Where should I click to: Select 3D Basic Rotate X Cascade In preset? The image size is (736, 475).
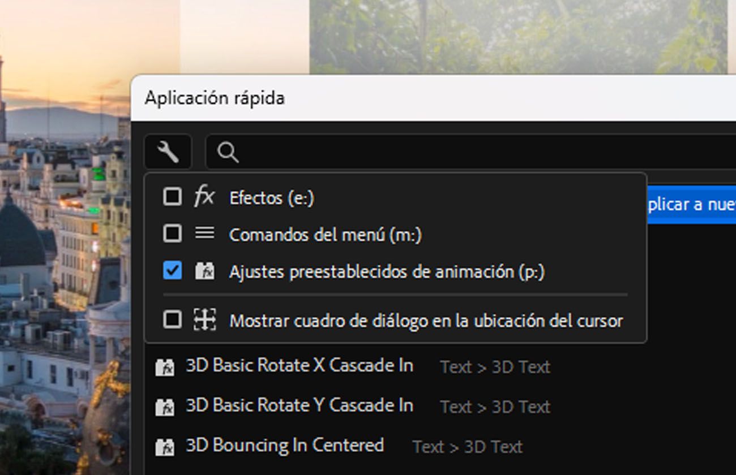299,366
